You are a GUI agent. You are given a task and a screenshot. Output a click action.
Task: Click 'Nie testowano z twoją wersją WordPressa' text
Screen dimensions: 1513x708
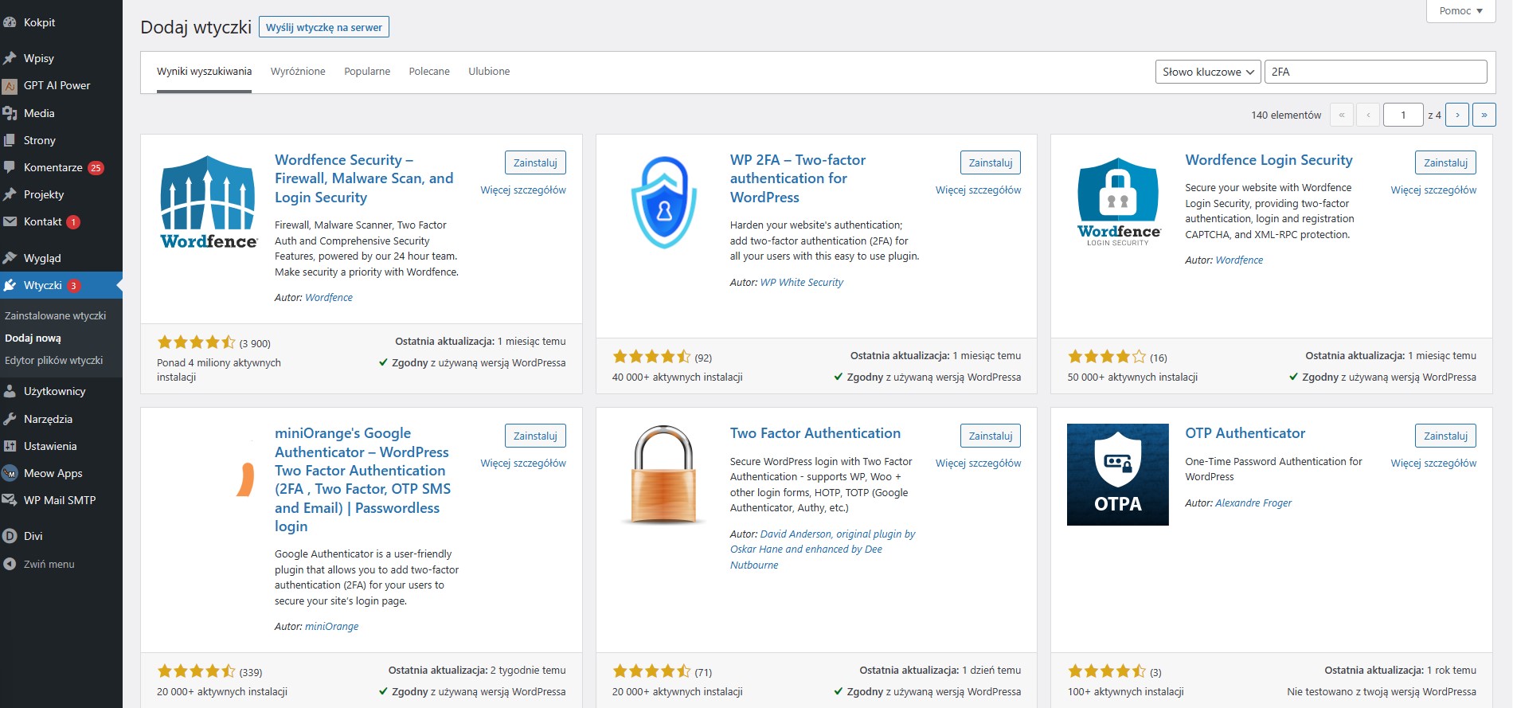(x=1382, y=692)
